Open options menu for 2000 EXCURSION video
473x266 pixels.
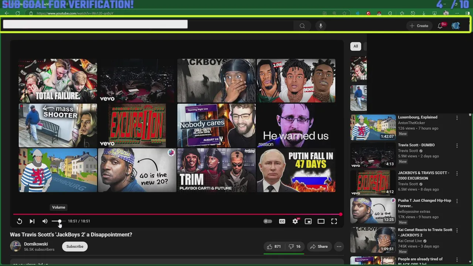[457, 173]
